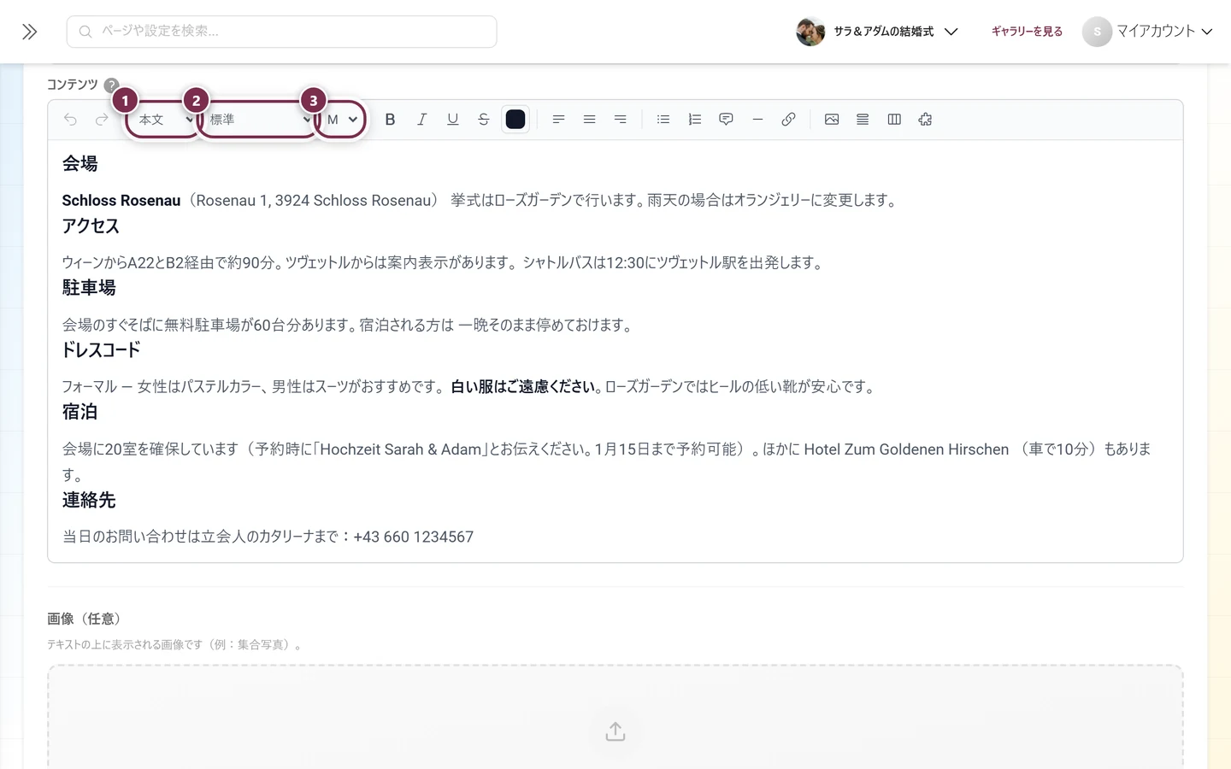Insert a columns layout
This screenshot has height=769, width=1231.
(894, 120)
